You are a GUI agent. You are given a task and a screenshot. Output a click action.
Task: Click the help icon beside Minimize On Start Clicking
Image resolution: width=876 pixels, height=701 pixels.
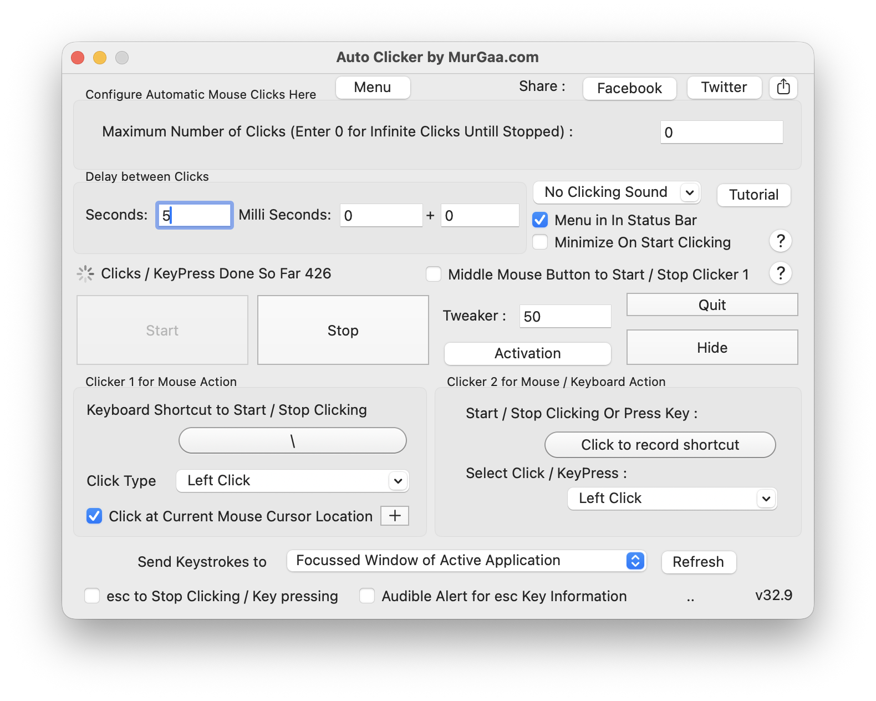[780, 241]
